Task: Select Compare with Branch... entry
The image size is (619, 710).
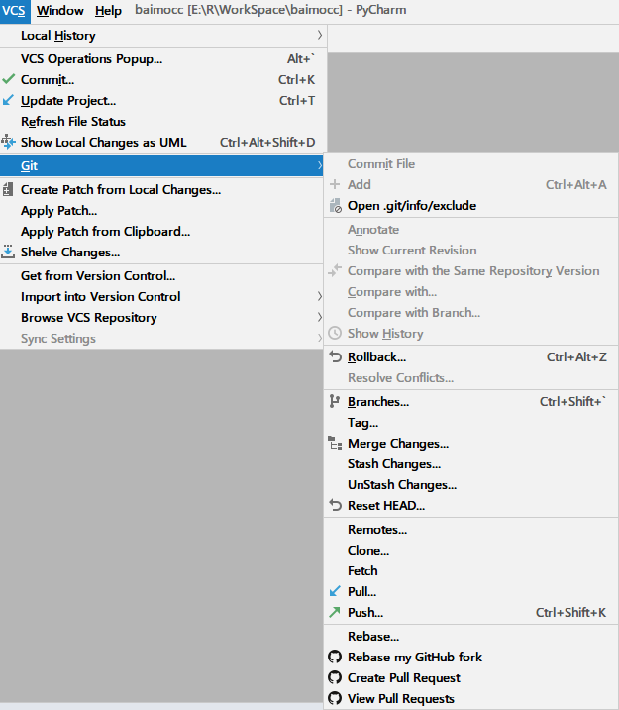Action: (471, 313)
